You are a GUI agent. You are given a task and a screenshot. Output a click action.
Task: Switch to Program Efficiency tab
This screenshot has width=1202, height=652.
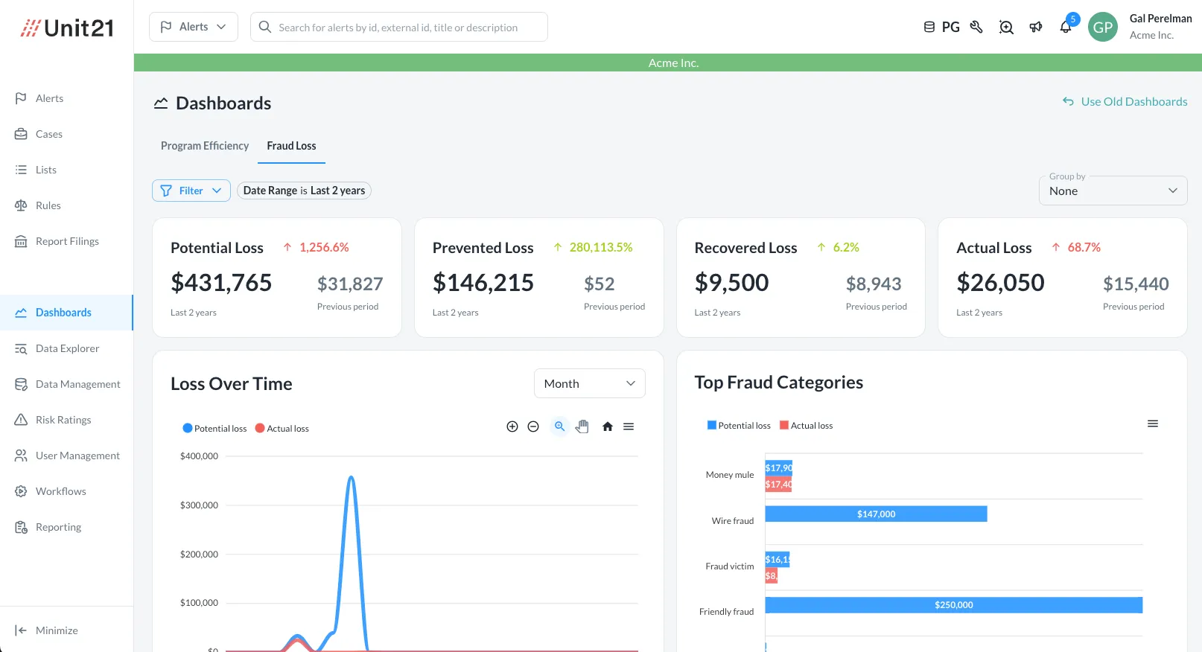(205, 146)
